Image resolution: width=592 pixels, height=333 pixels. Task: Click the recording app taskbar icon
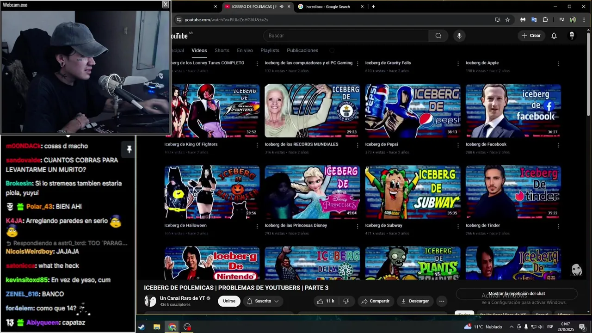187,327
